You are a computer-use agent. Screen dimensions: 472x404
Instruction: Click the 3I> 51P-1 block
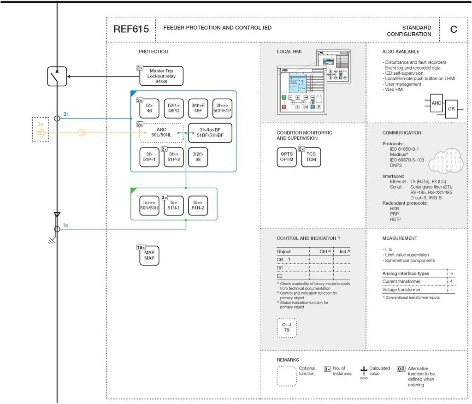[149, 157]
